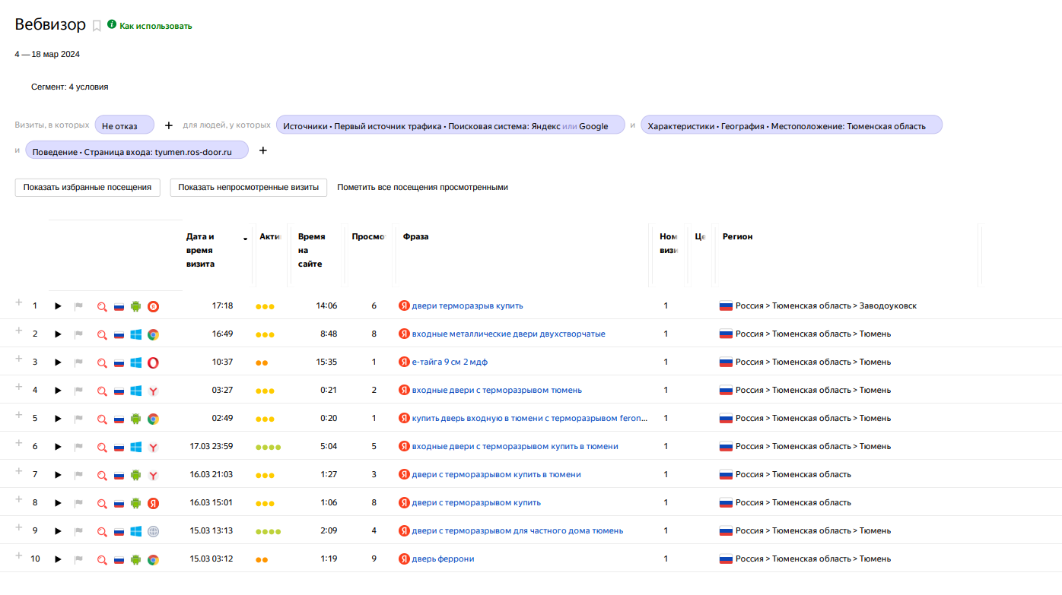1062x595 pixels.
Task: Click the Windows icon in visit 4
Action: point(136,391)
